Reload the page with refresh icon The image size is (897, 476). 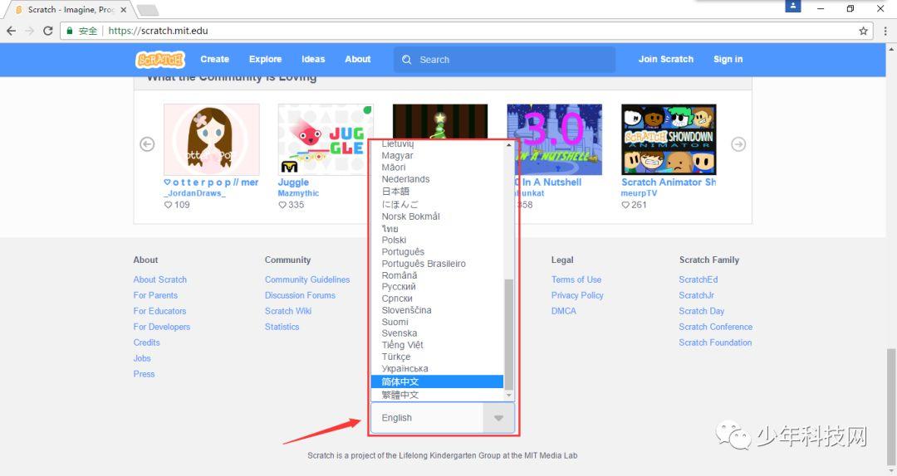click(x=48, y=31)
